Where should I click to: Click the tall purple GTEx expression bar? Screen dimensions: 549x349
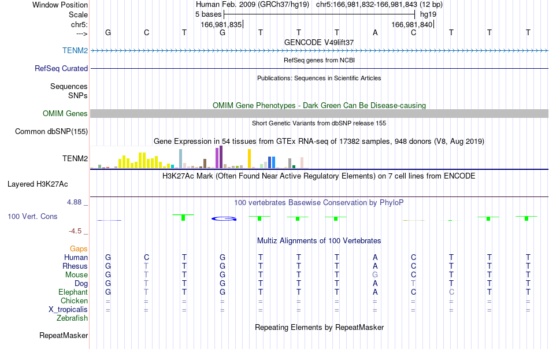pos(221,157)
